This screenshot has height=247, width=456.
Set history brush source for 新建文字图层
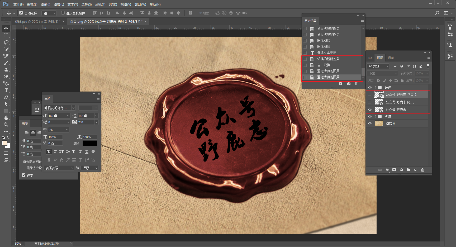click(x=305, y=53)
